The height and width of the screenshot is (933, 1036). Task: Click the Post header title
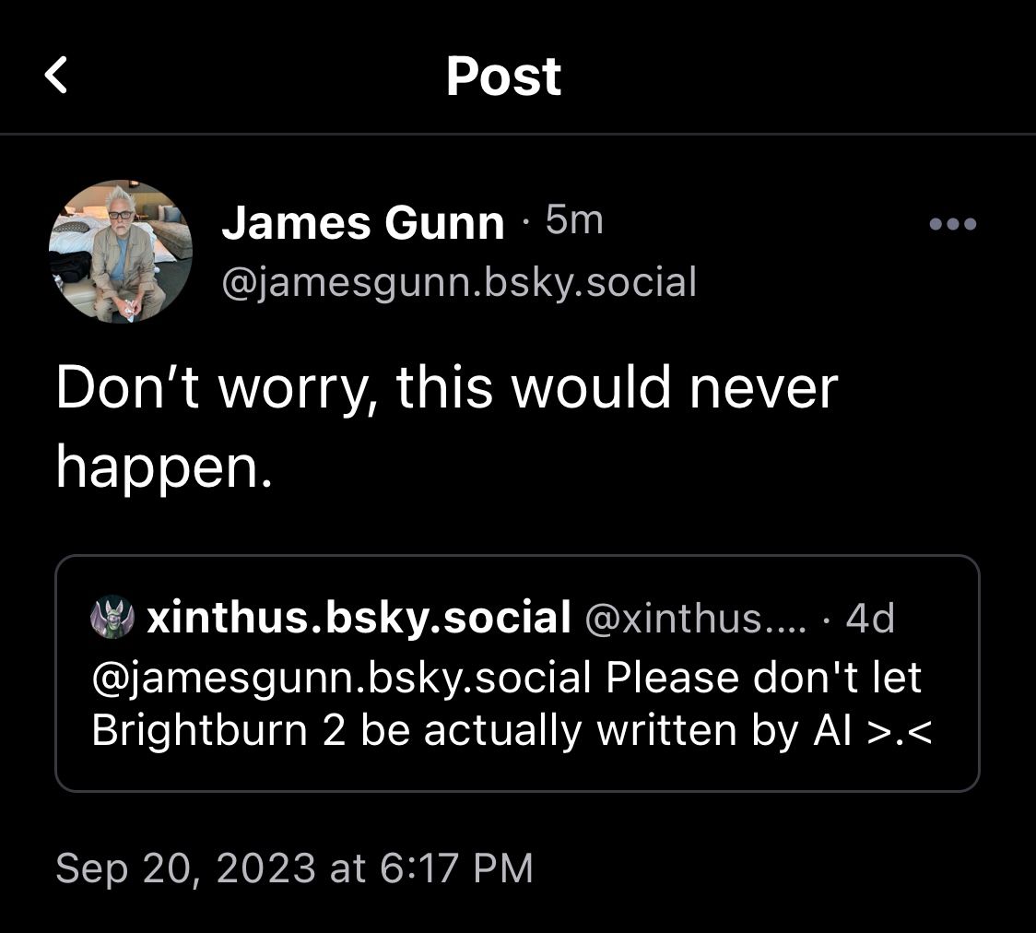[x=503, y=77]
